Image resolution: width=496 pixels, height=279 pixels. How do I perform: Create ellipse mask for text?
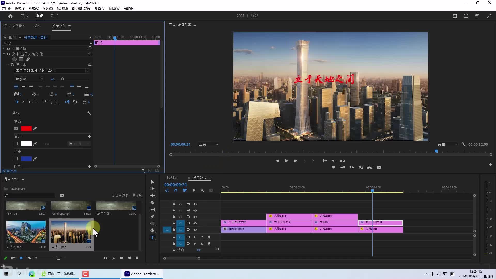click(14, 59)
